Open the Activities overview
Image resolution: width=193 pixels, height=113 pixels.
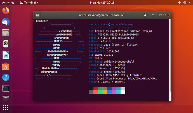coord(8,3)
